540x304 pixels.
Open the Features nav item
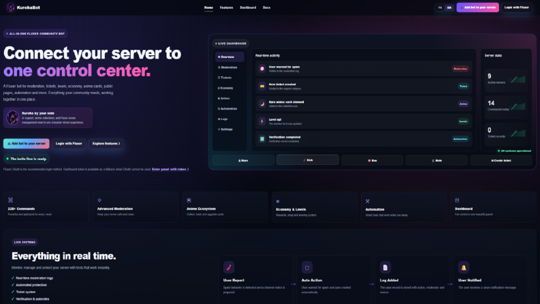click(226, 7)
